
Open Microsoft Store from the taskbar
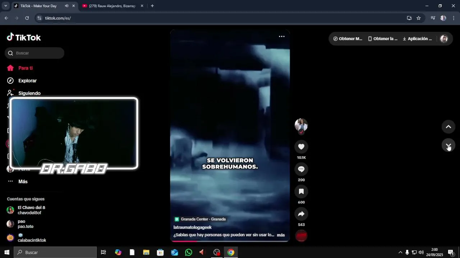tap(160, 252)
